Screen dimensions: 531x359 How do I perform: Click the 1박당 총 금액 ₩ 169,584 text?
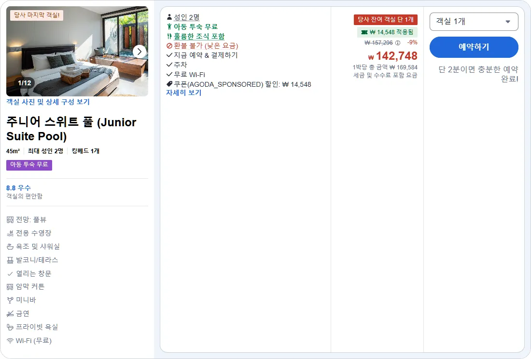point(385,67)
